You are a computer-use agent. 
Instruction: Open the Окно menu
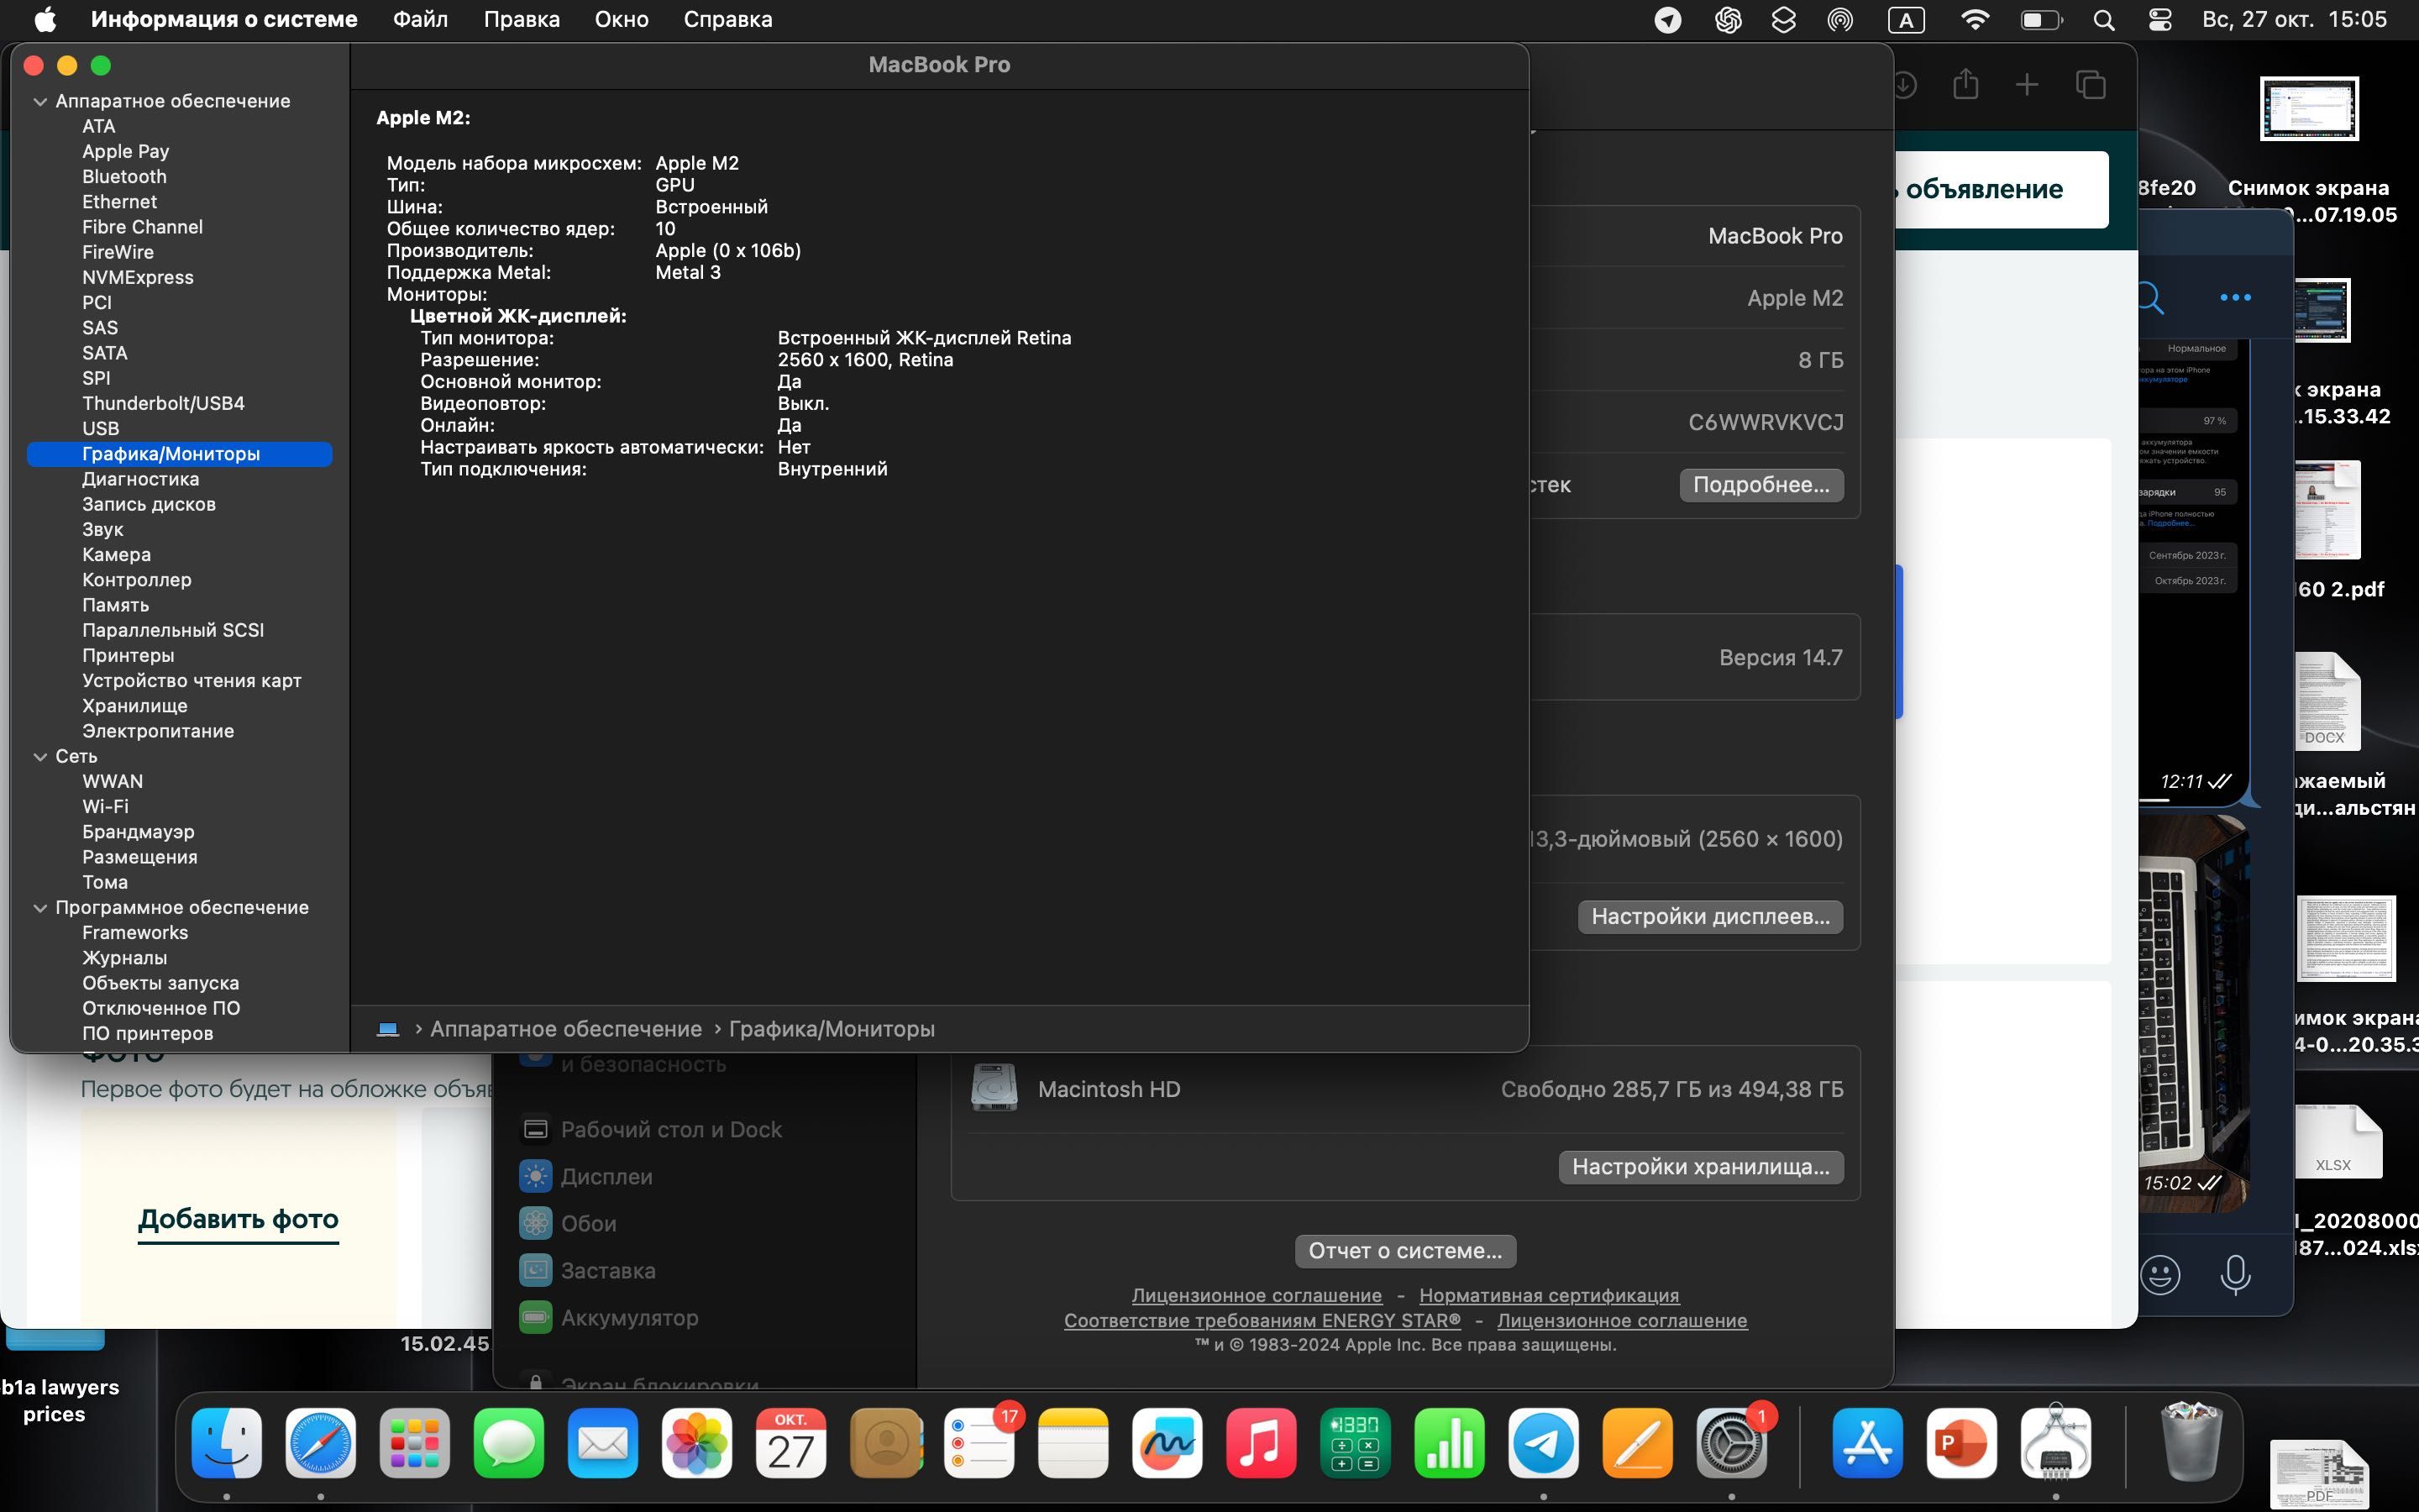(x=622, y=19)
